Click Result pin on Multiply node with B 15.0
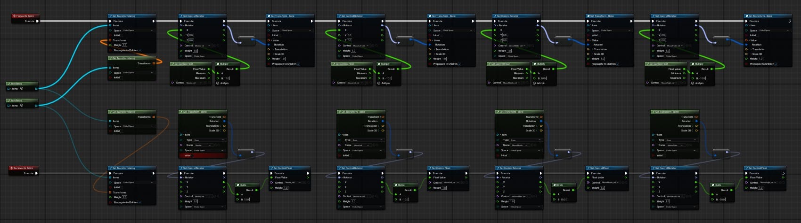Image resolution: width=801 pixels, height=223 pixels. tap(237, 69)
